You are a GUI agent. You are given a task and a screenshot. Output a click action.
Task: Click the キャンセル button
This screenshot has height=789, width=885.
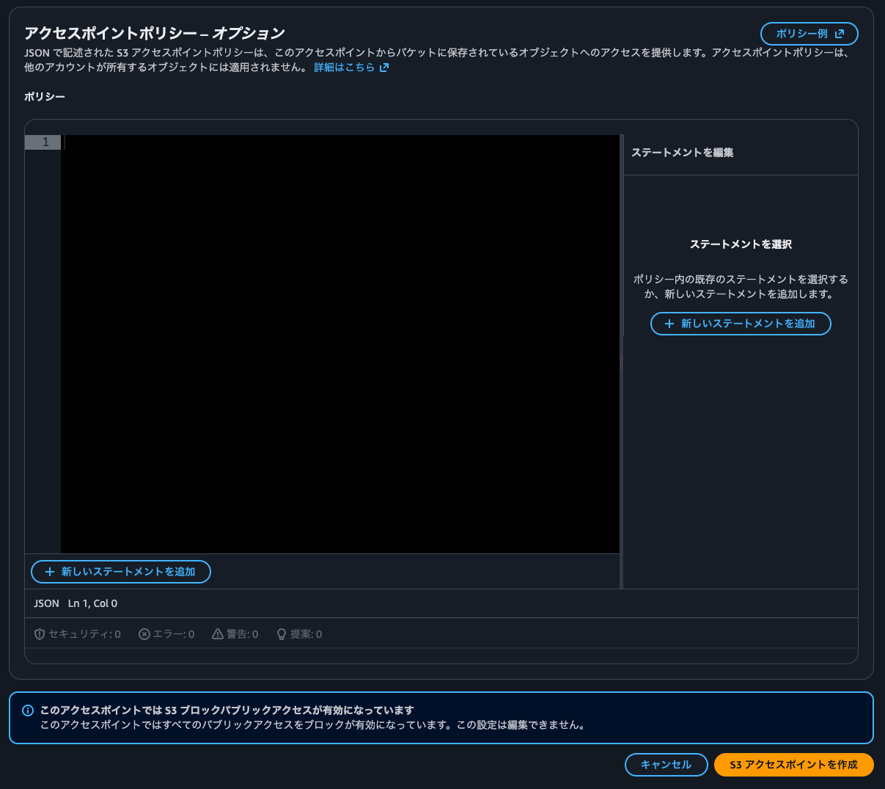pyautogui.click(x=666, y=764)
